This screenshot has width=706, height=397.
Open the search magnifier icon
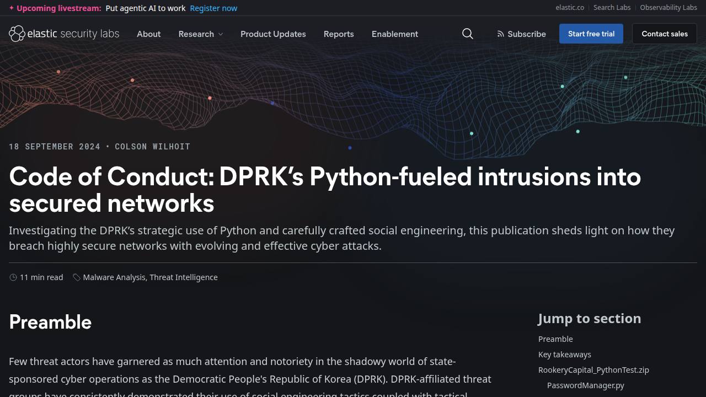coord(468,34)
